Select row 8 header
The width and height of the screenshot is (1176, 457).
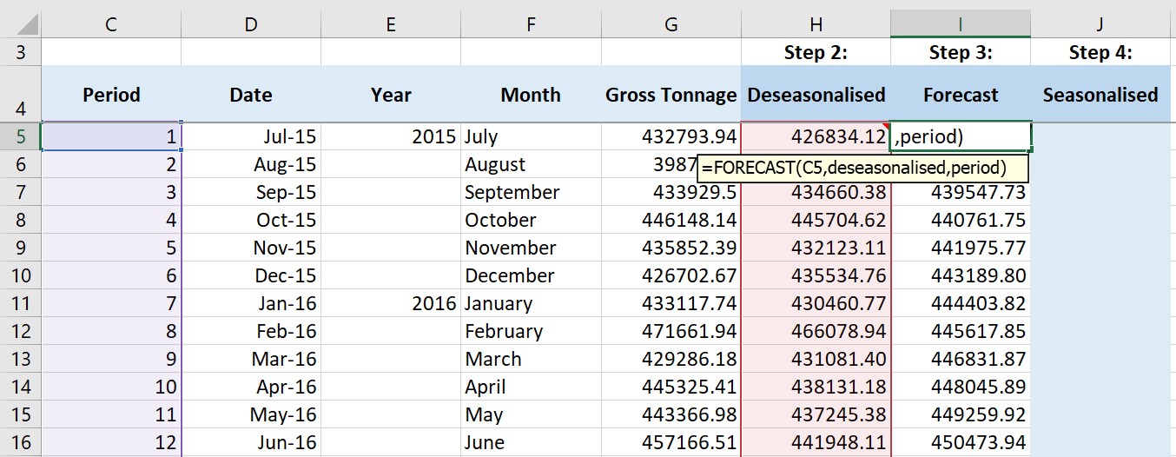20,220
